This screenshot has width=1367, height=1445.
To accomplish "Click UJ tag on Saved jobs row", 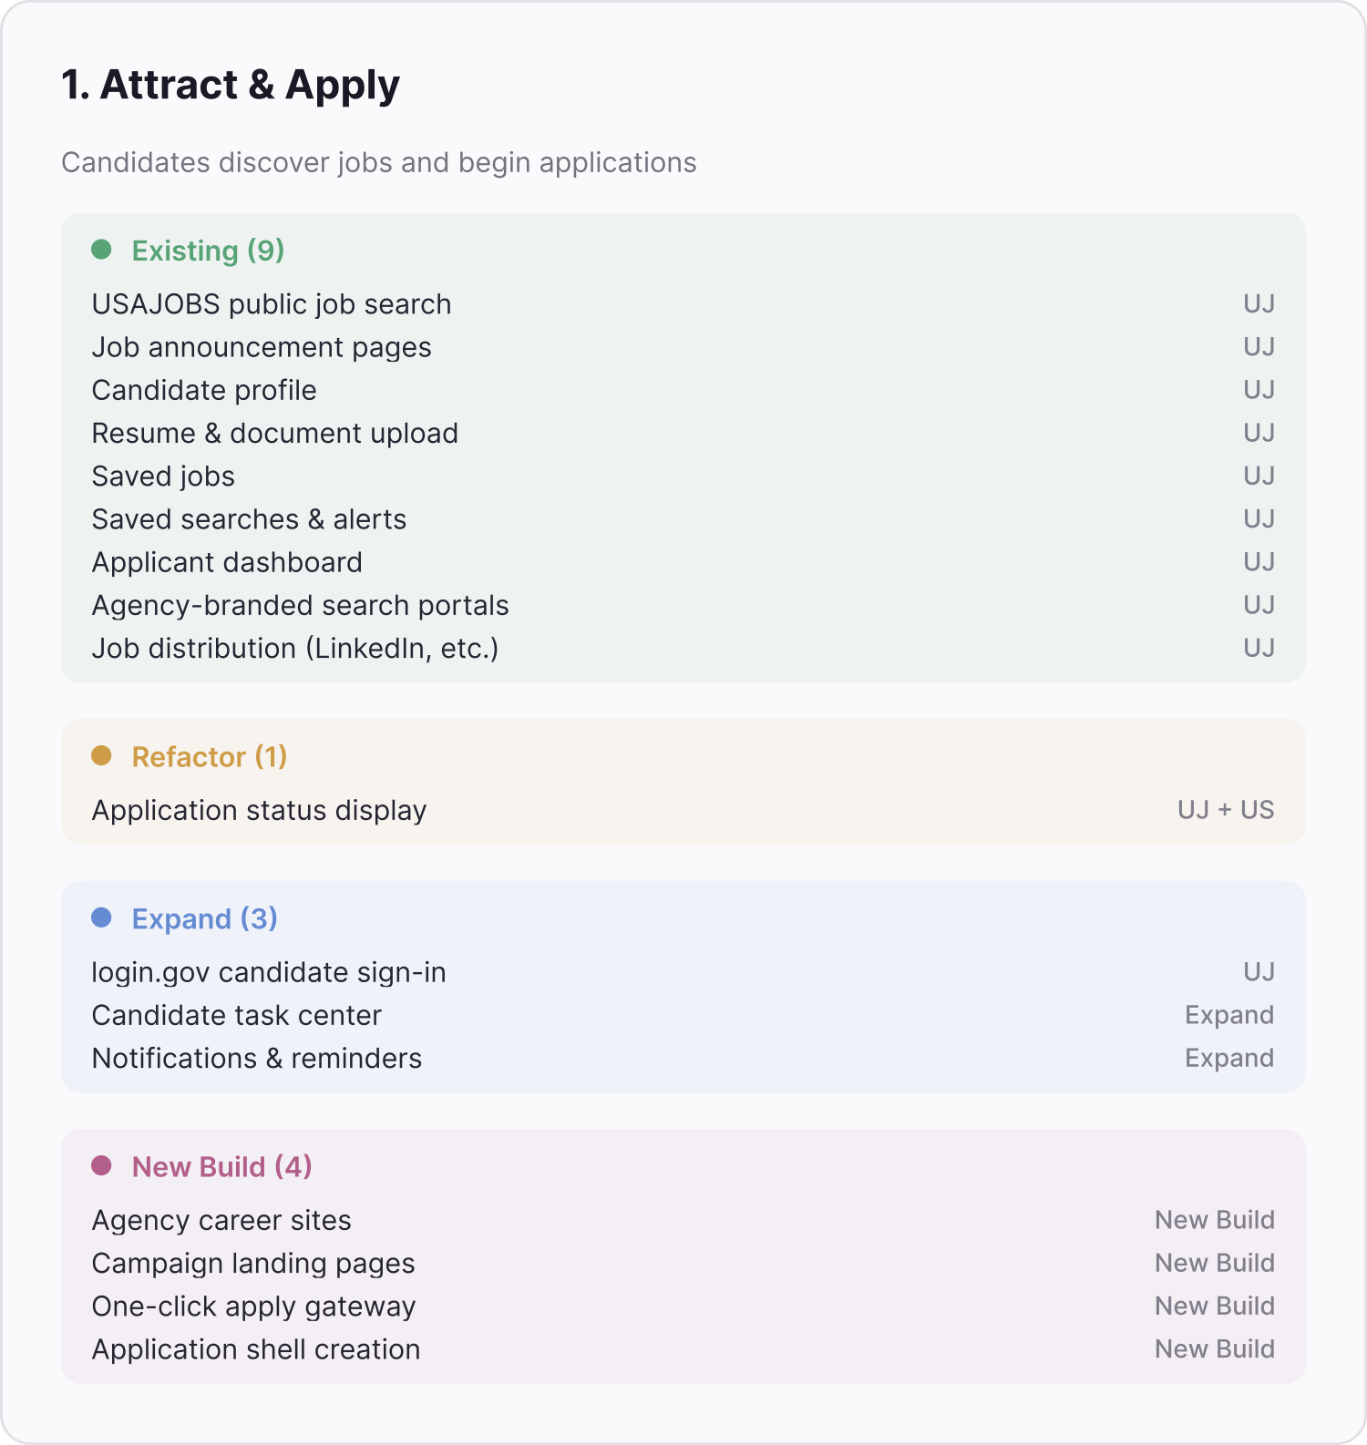I will pyautogui.click(x=1259, y=476).
